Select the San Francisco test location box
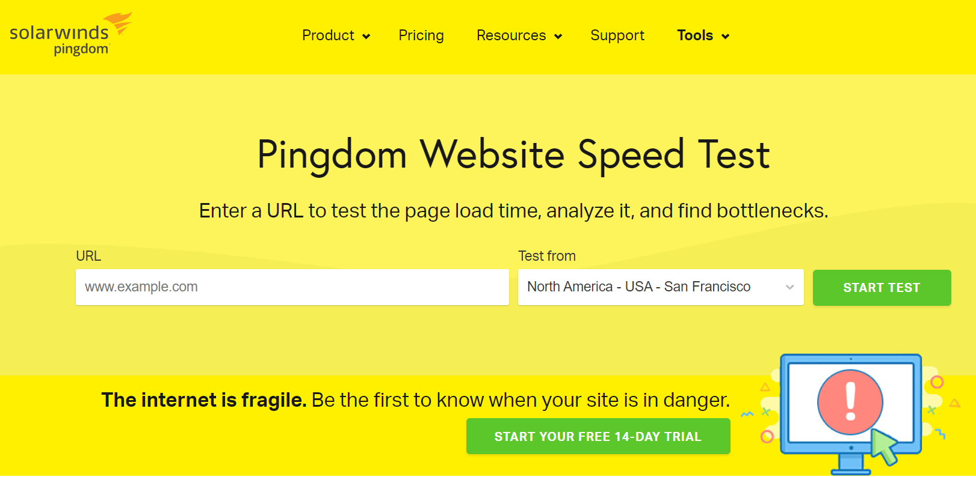 [x=650, y=287]
